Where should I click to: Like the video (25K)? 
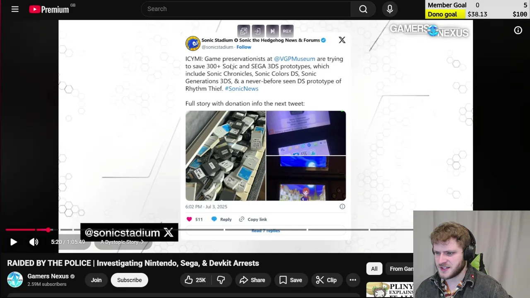coord(195,280)
